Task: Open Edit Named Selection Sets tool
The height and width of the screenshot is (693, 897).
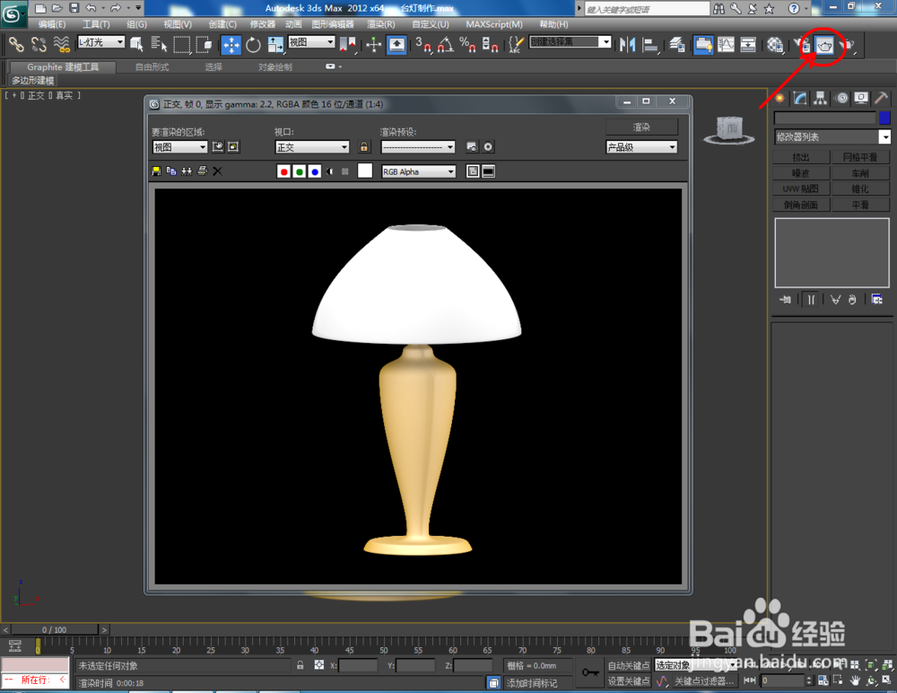Action: [x=516, y=44]
